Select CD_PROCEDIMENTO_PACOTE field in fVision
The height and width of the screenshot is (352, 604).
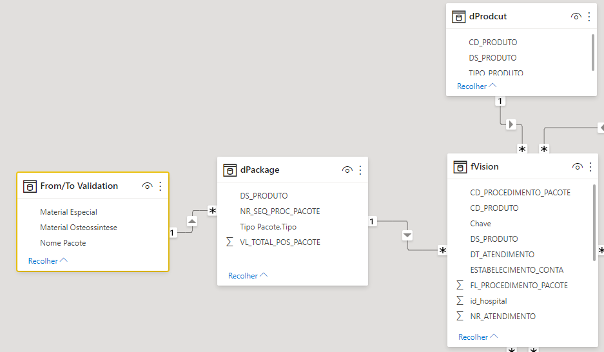pos(520,193)
